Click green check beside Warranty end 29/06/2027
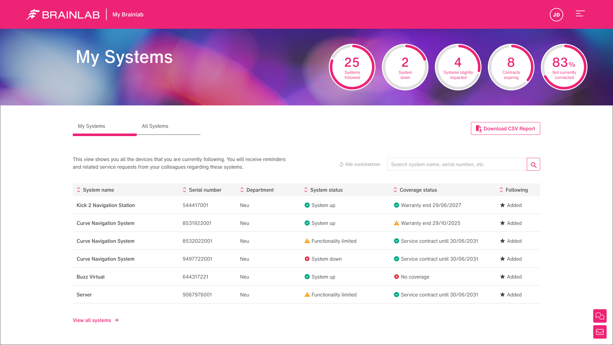The image size is (613, 345). coord(396,205)
